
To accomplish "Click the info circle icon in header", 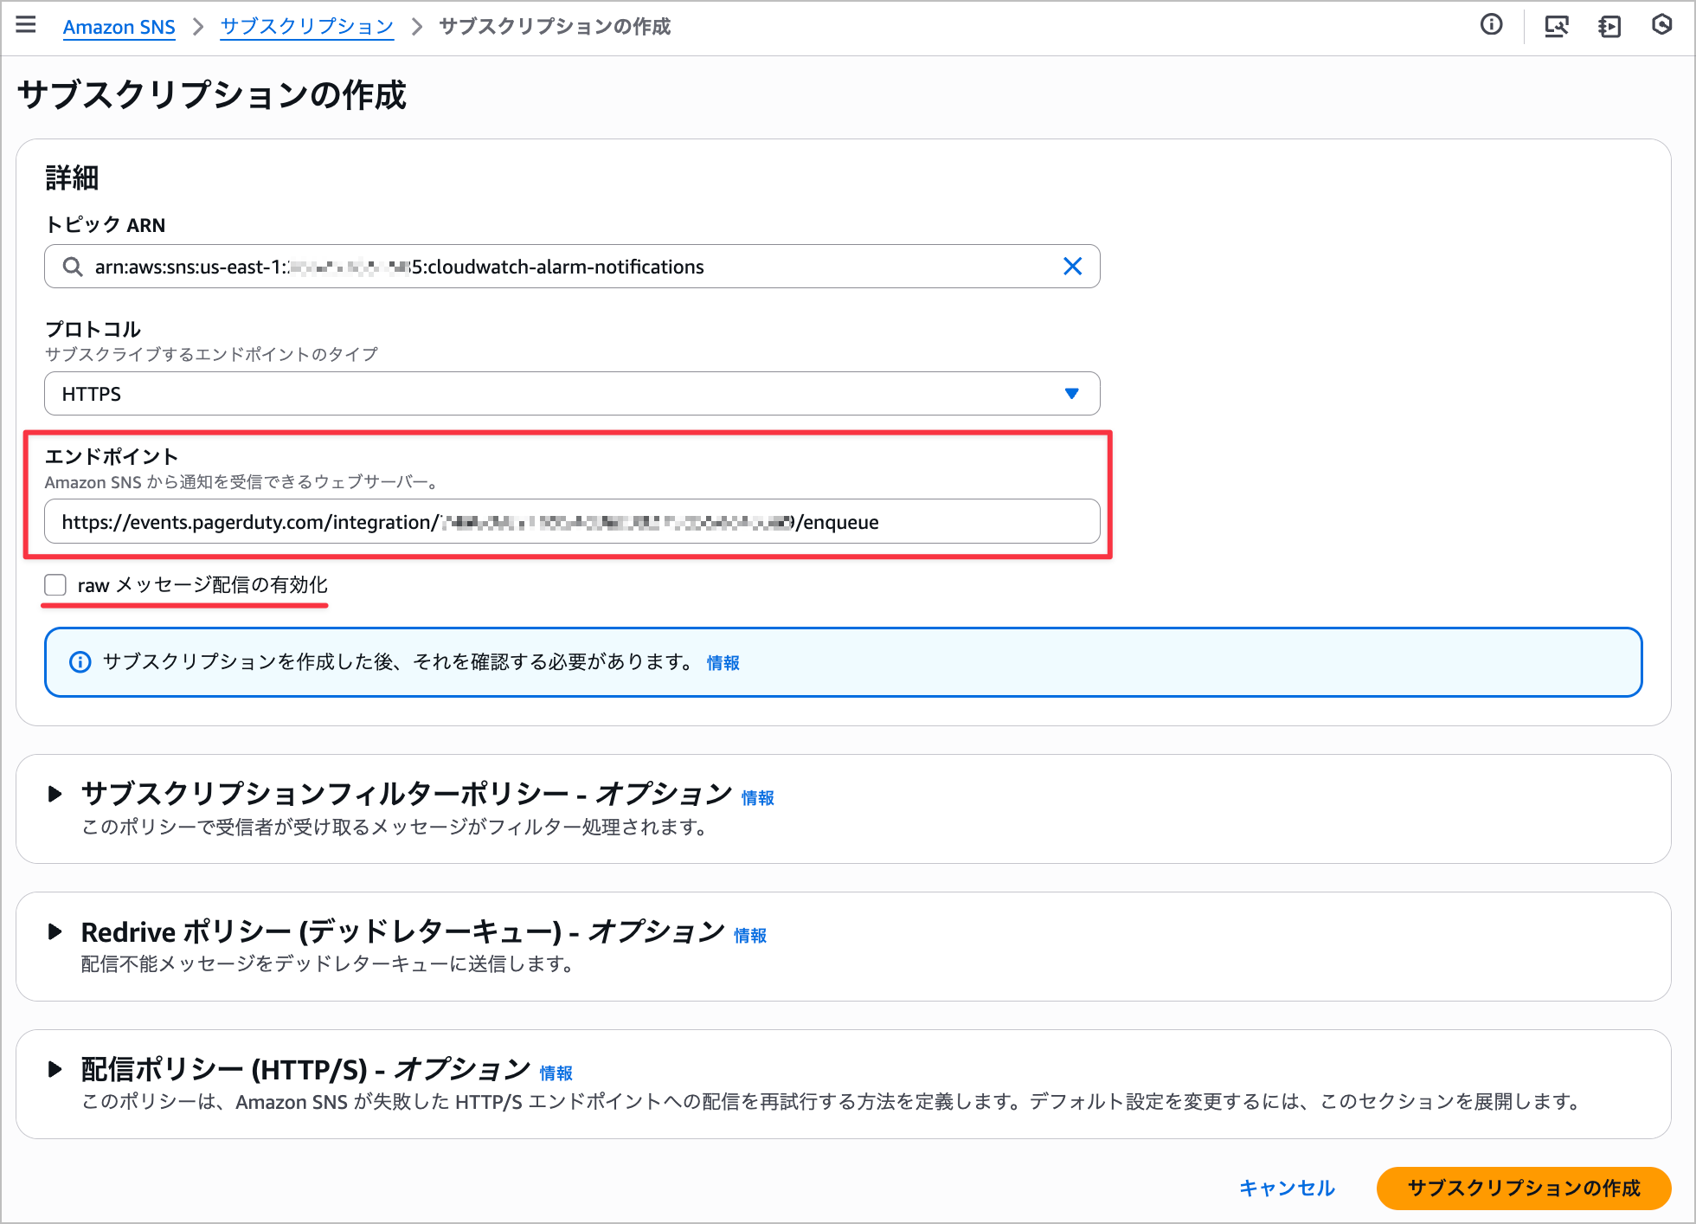I will [x=1491, y=25].
